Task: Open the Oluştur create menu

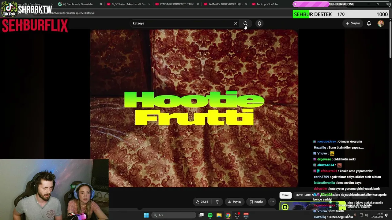Action: click(x=353, y=23)
